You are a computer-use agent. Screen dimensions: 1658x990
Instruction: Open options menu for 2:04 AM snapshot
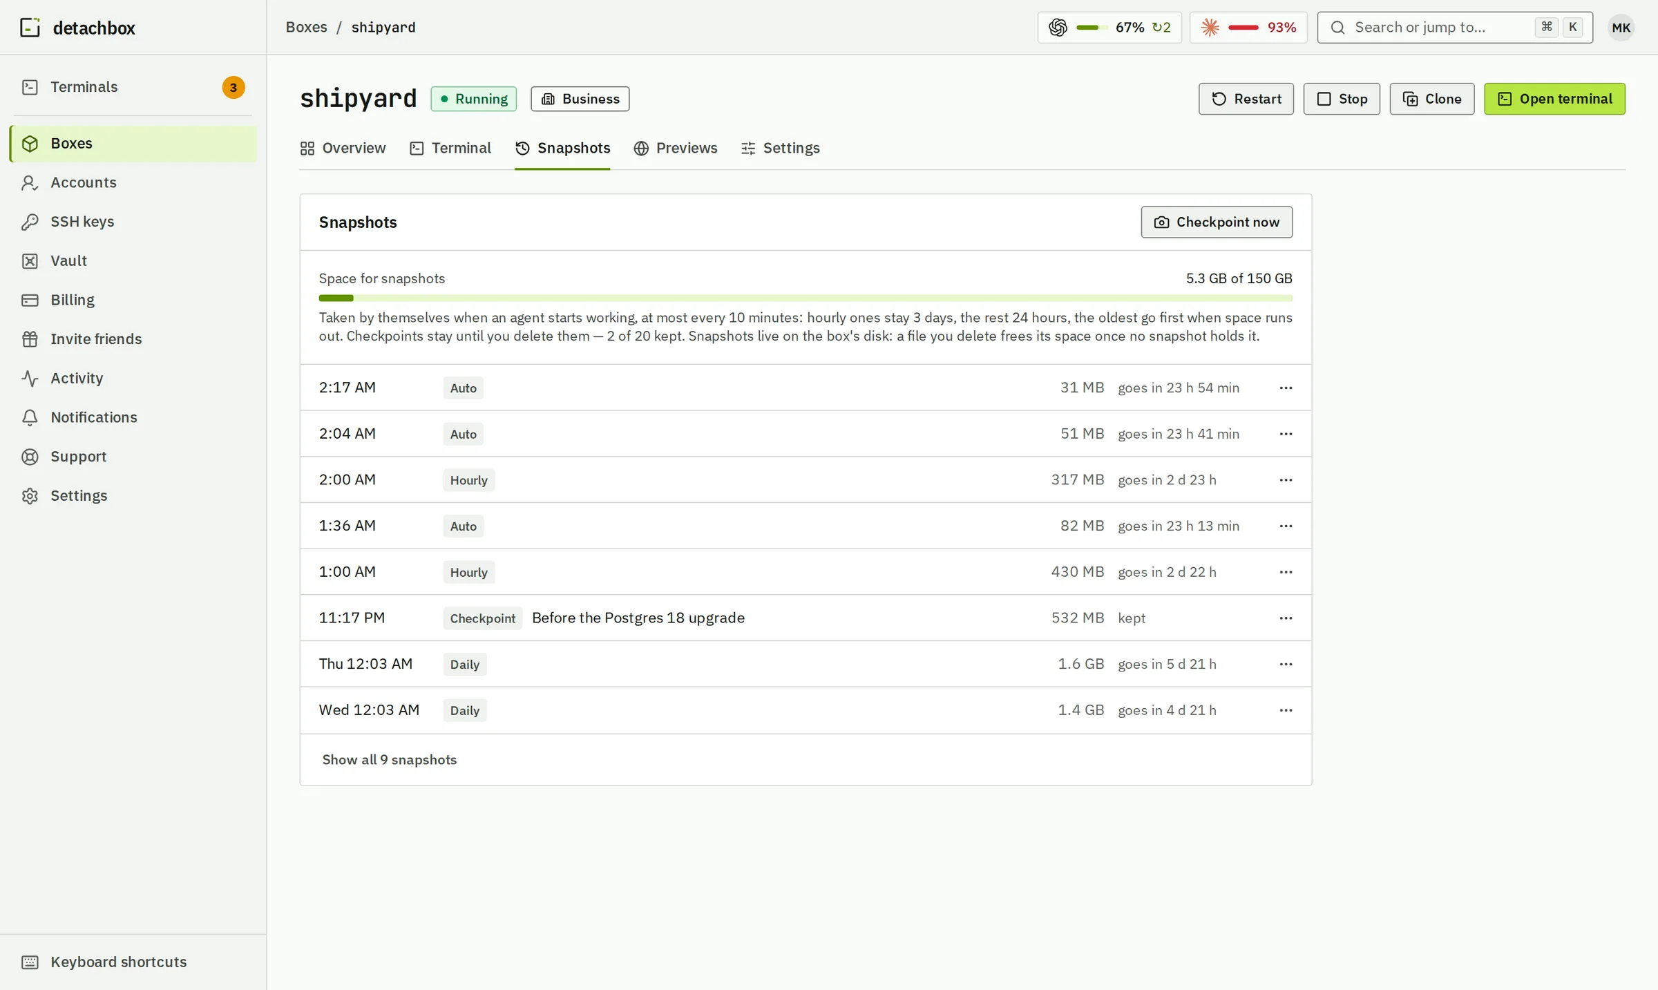point(1286,434)
